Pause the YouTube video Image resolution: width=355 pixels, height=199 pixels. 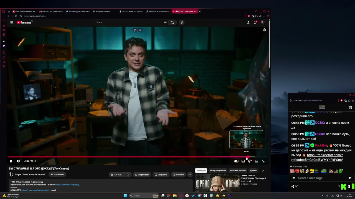pos(11,161)
